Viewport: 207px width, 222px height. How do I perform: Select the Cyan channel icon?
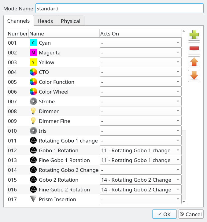[33, 43]
